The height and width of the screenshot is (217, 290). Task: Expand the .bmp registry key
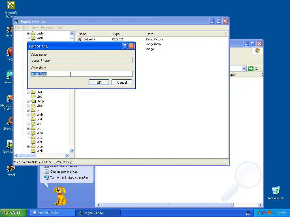28,101
